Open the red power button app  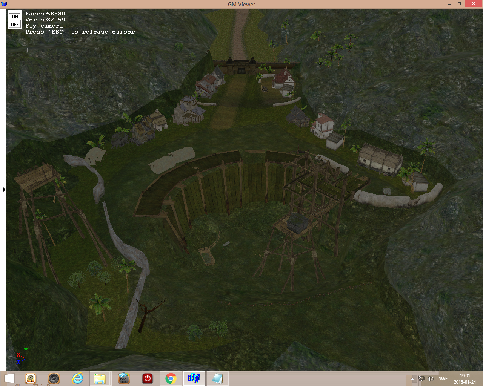(x=147, y=378)
